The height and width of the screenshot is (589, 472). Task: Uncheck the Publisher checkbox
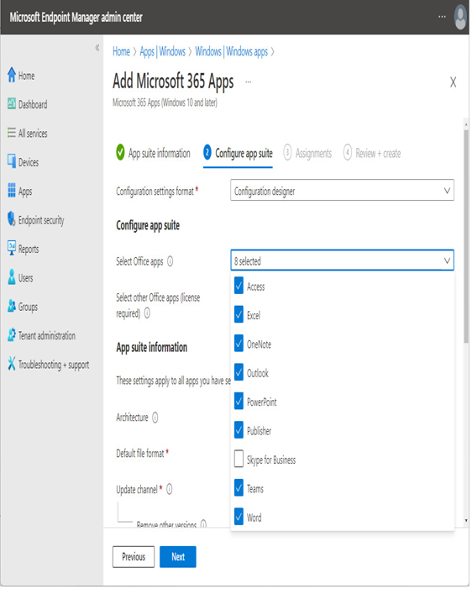click(239, 431)
